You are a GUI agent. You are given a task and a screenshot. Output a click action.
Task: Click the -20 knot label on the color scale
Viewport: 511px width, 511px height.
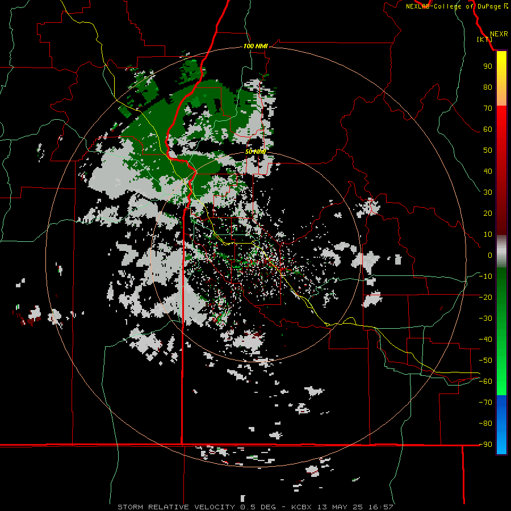485,297
